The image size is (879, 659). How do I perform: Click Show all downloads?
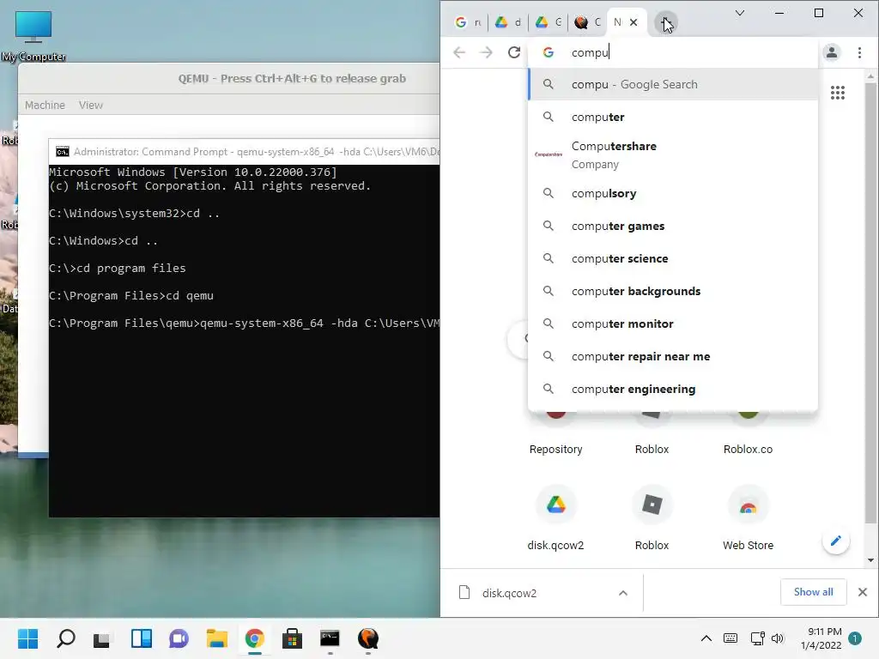coord(814,592)
